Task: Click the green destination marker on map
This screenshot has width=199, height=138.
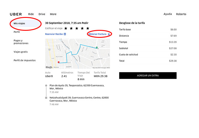Action: click(x=97, y=47)
